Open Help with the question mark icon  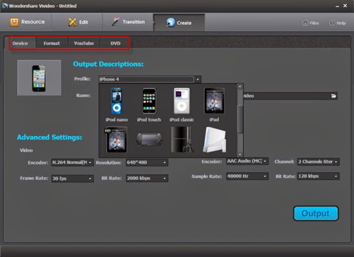[x=332, y=23]
